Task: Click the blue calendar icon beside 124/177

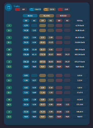Action: (32, 9)
